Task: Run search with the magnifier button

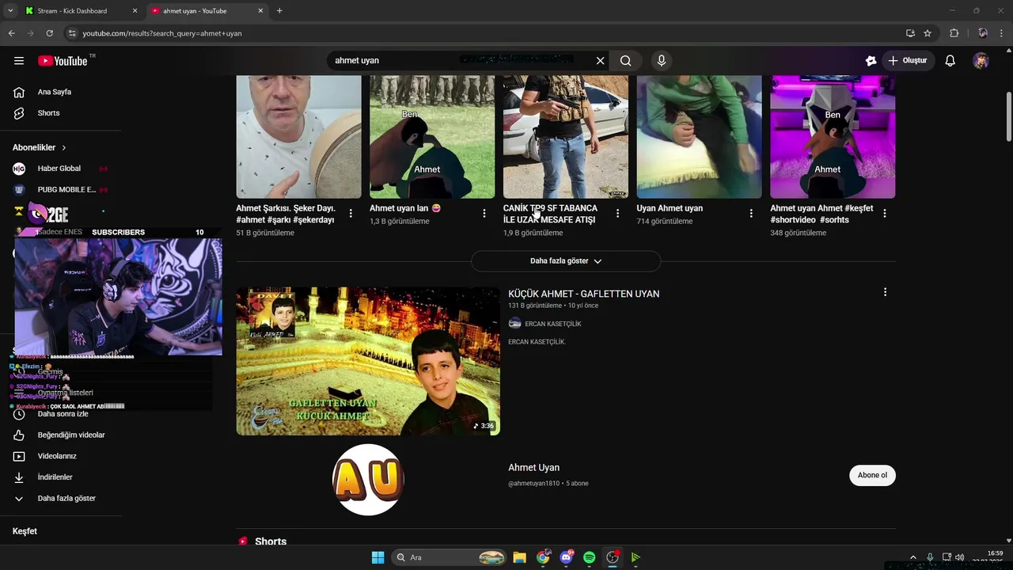Action: click(x=625, y=61)
